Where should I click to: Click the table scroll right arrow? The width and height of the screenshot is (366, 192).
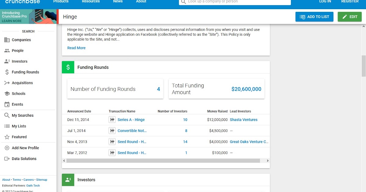[268, 161]
